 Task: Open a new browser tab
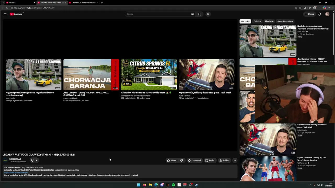coord(102,3)
